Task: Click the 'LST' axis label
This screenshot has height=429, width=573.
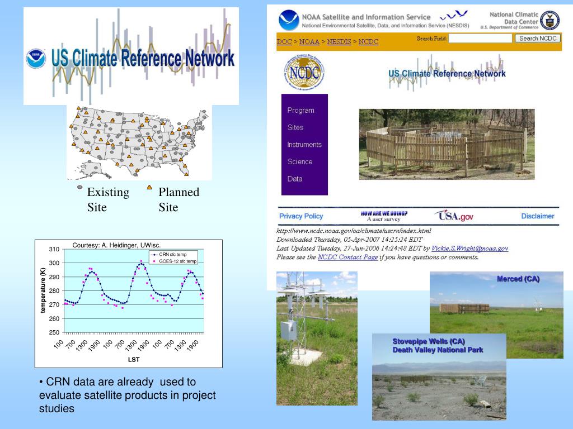Action: pyautogui.click(x=134, y=360)
